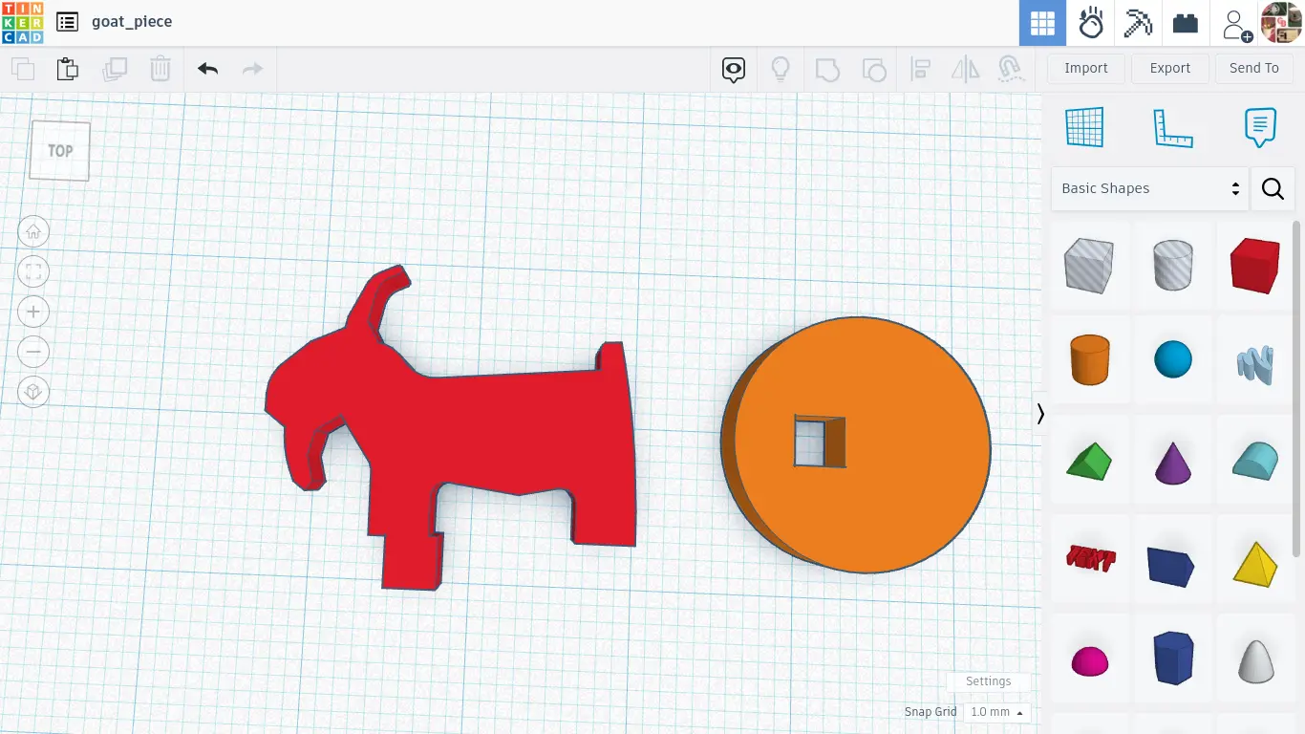The width and height of the screenshot is (1305, 734).
Task: Toggle show all with eye icon
Action: [x=734, y=69]
